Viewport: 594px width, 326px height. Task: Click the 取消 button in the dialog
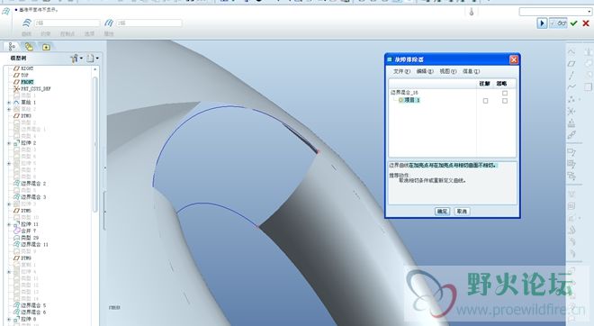(x=462, y=211)
